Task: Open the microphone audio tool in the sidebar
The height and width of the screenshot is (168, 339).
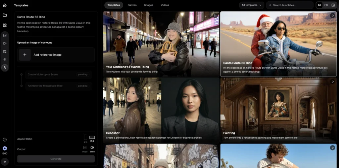Action: coord(5,59)
